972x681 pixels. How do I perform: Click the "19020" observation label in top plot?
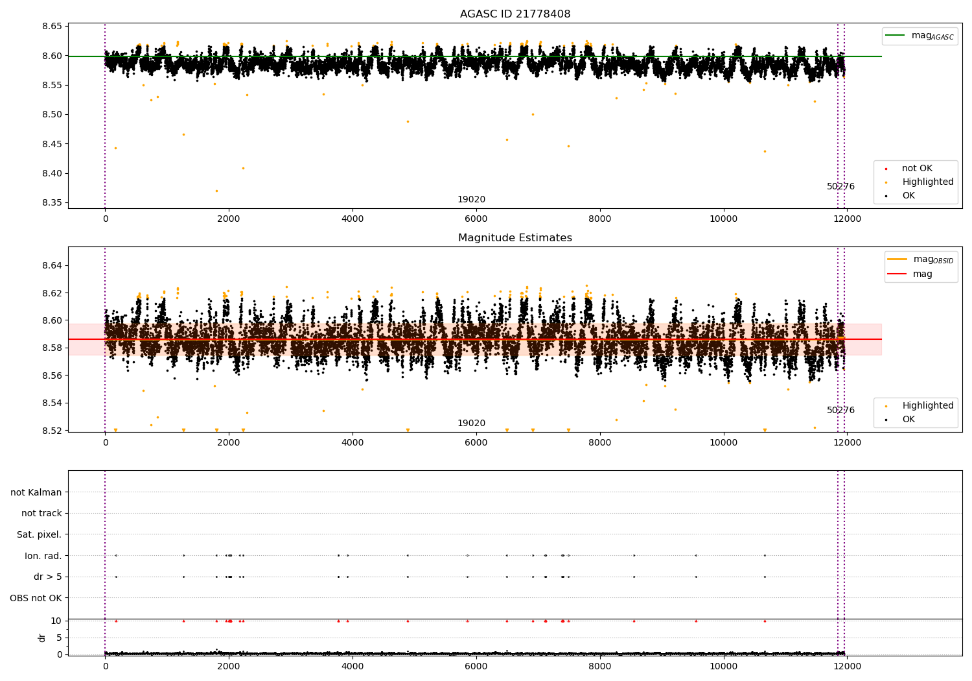coord(471,200)
